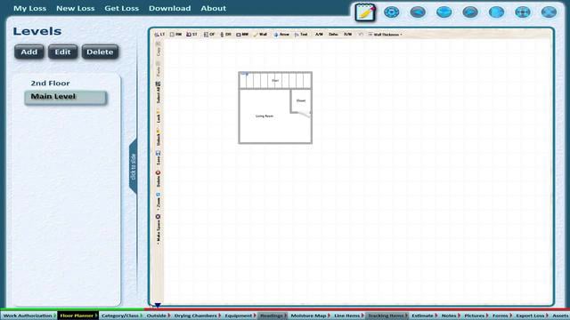Viewport: 570px width, 320px height.
Task: Click Lock in the vertical toolbar
Action: coord(159,117)
